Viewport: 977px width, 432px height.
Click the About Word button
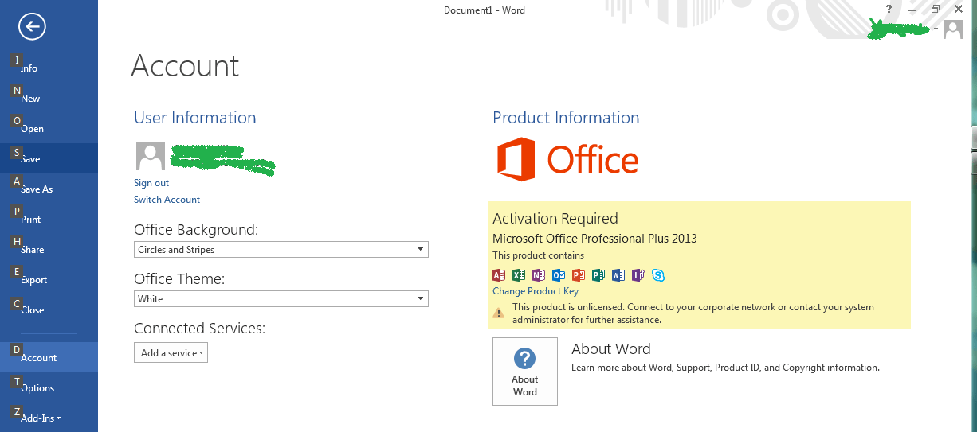point(525,372)
